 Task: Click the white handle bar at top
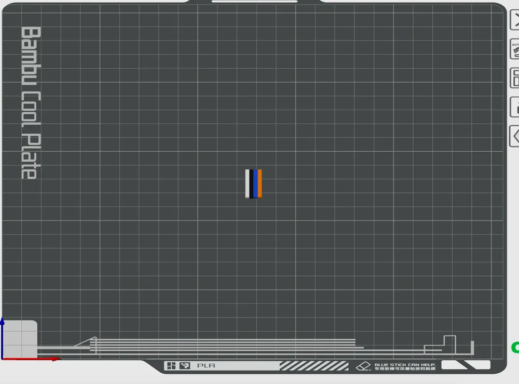[254, 2]
